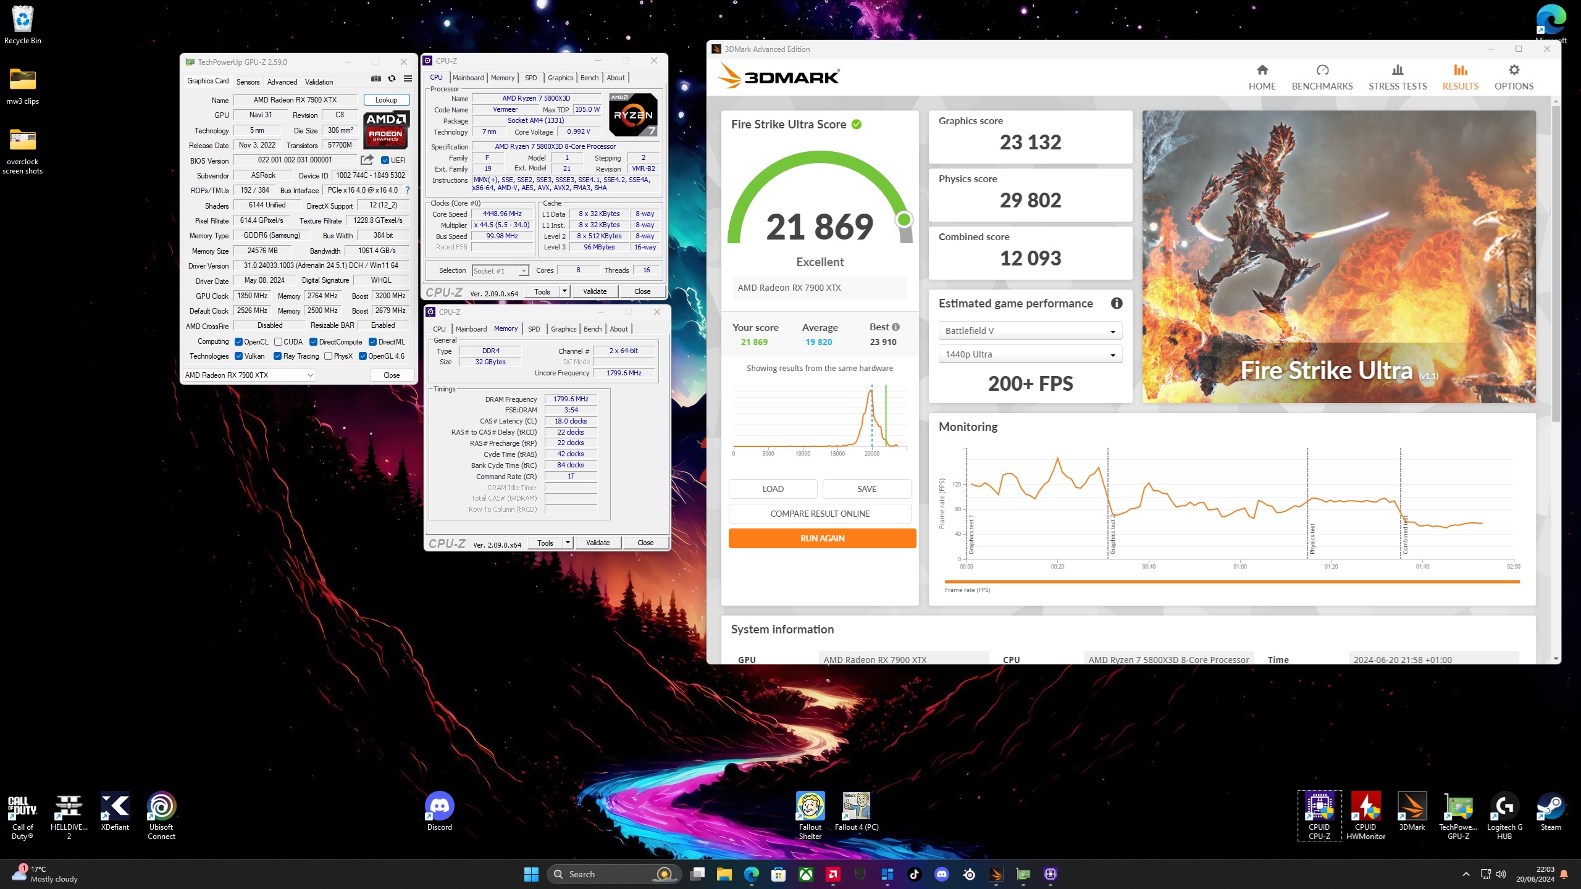1581x889 pixels.
Task: Select the HELLDIVERS 2 desktop shortcut
Action: tap(69, 816)
